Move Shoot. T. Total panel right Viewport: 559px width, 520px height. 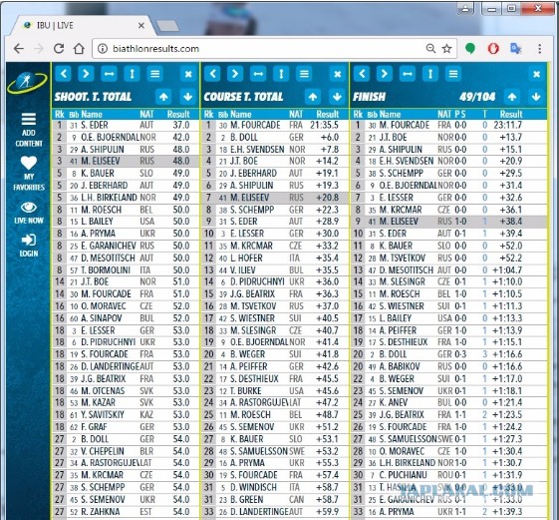click(86, 74)
